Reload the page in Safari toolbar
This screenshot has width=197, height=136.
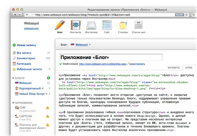coord(187,15)
